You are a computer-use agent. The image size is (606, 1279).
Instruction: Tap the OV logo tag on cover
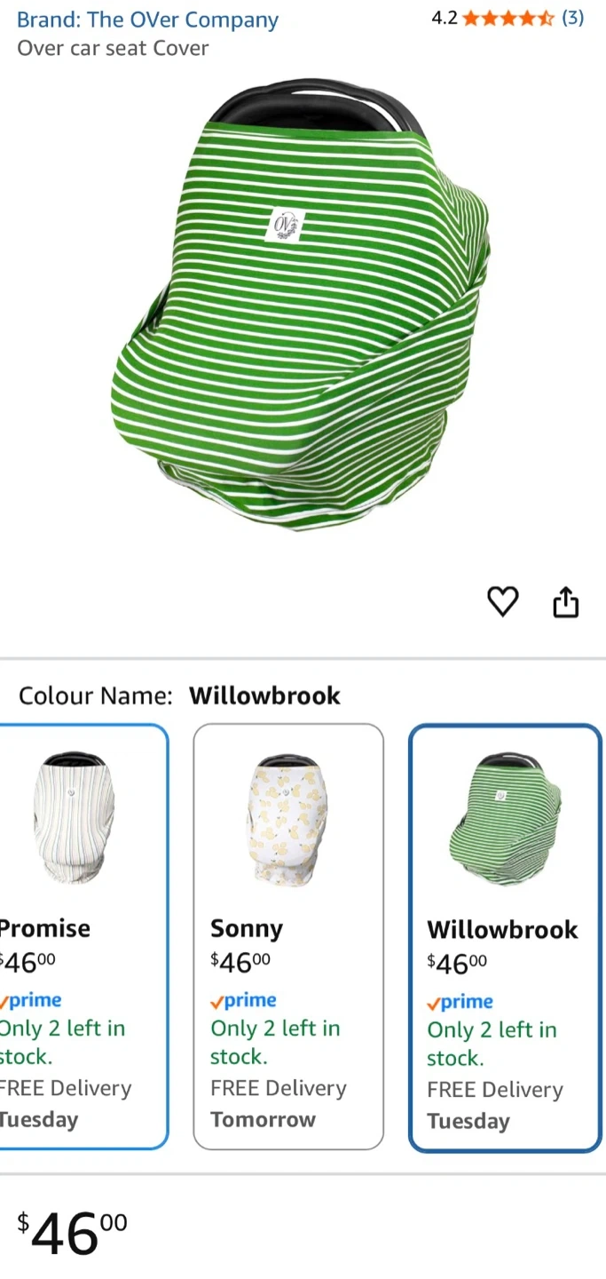click(286, 224)
